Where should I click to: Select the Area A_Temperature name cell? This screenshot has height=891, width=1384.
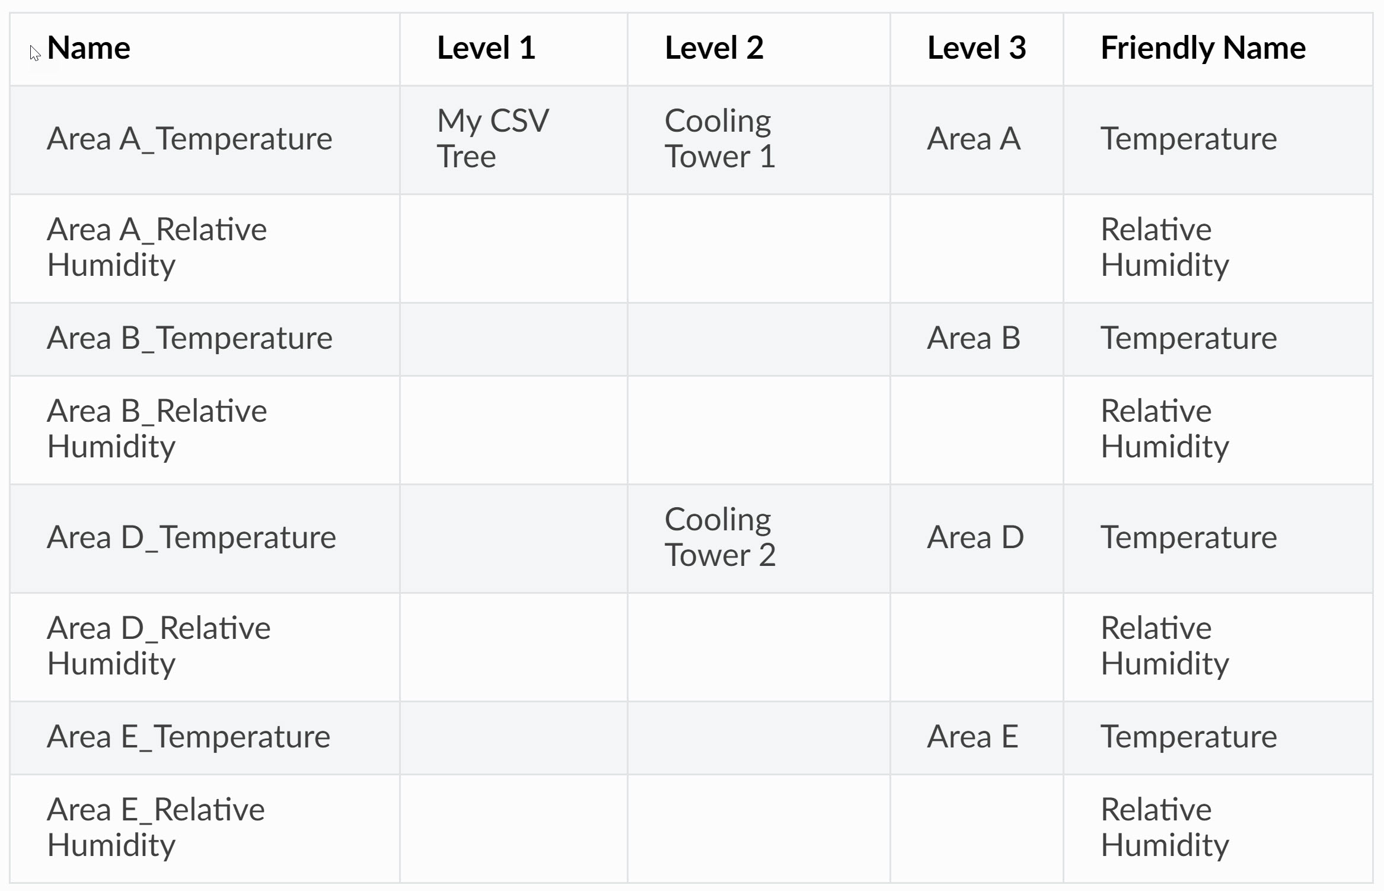click(205, 140)
